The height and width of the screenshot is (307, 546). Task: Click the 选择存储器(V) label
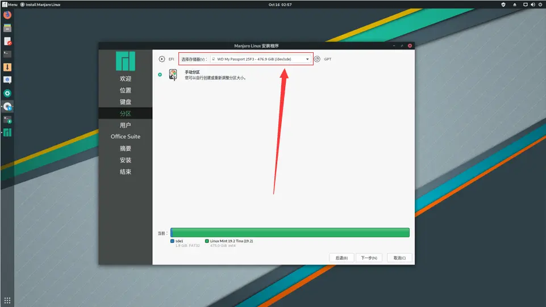pyautogui.click(x=194, y=60)
